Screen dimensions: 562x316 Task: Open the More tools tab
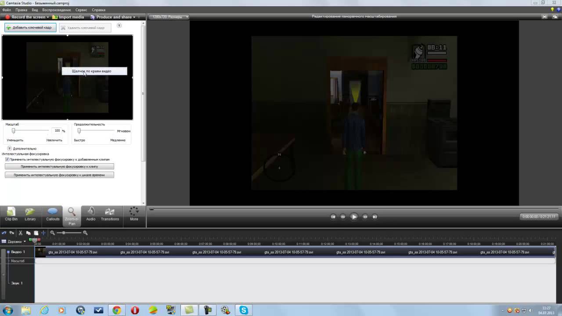(x=134, y=214)
